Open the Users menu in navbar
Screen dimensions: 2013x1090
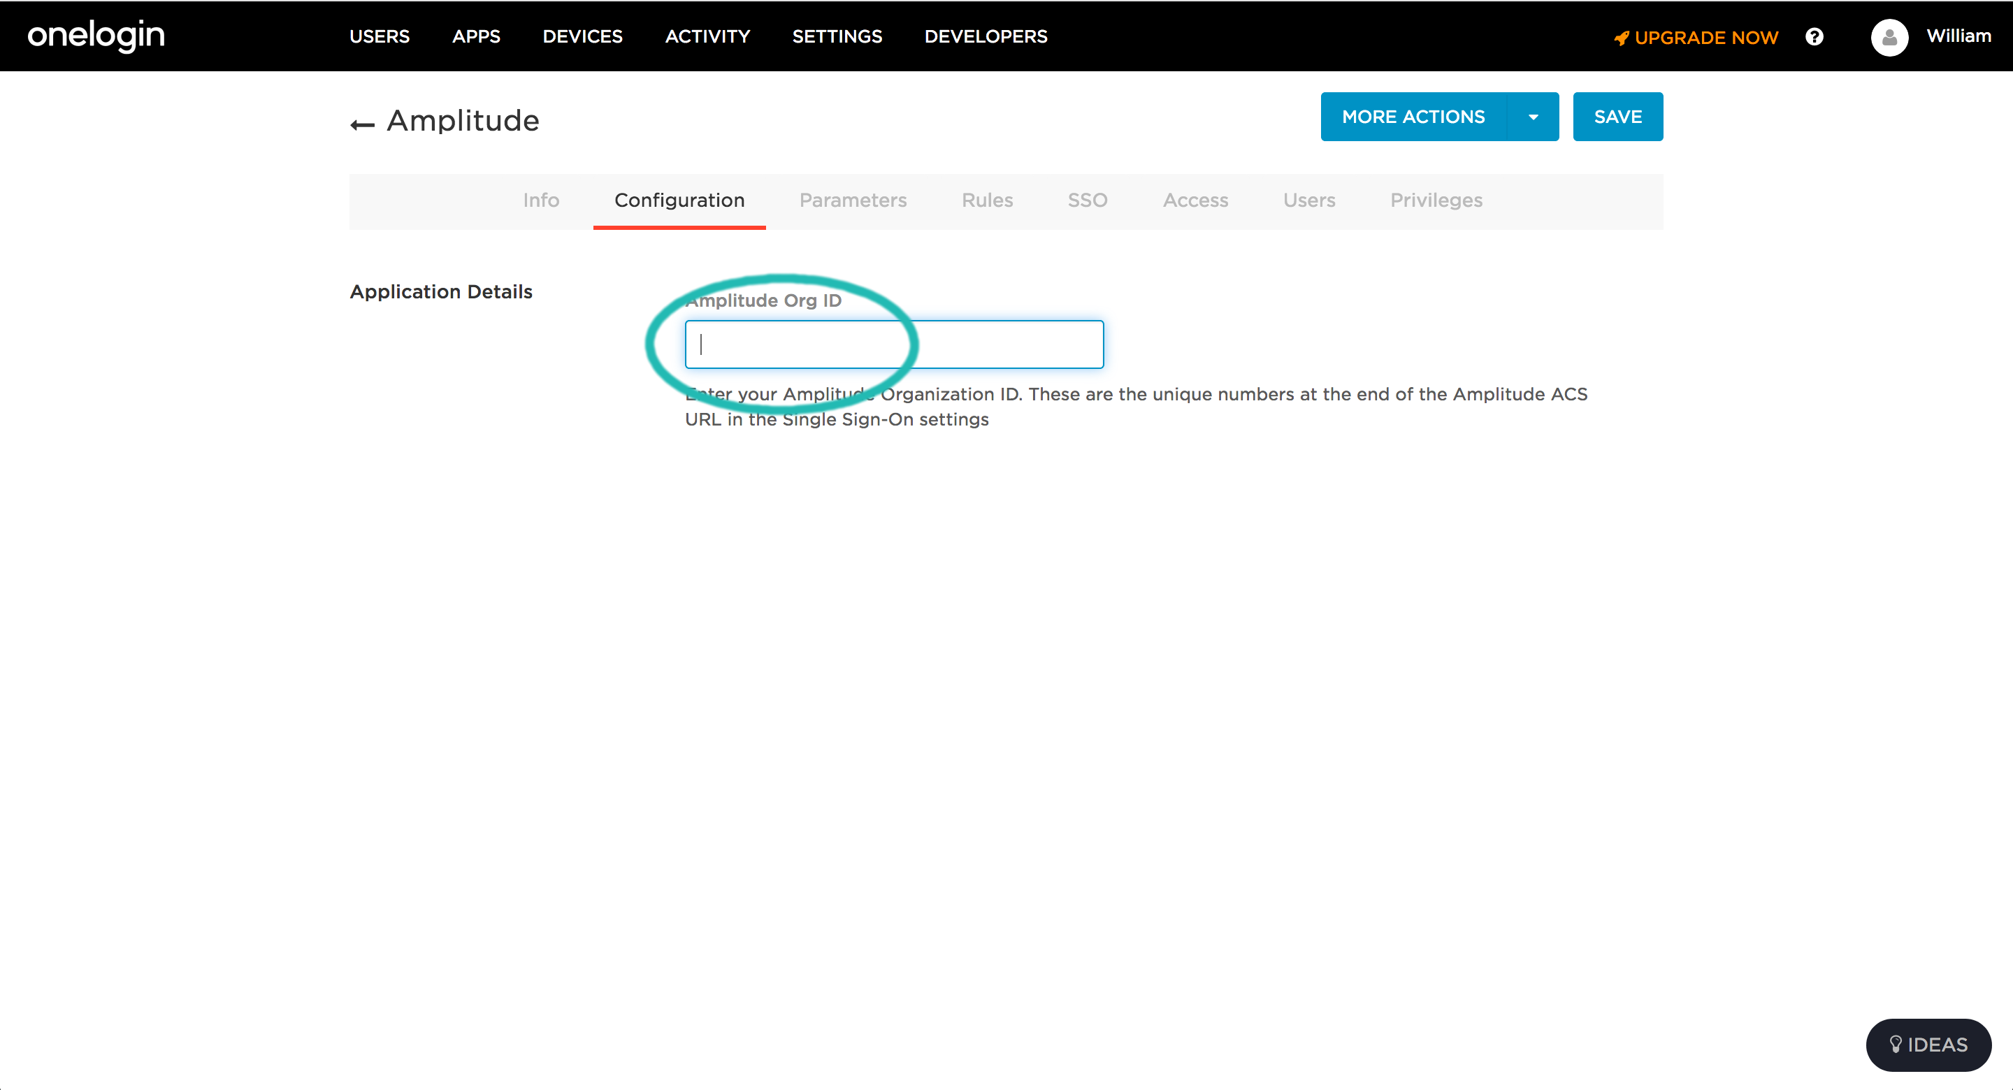[x=379, y=36]
